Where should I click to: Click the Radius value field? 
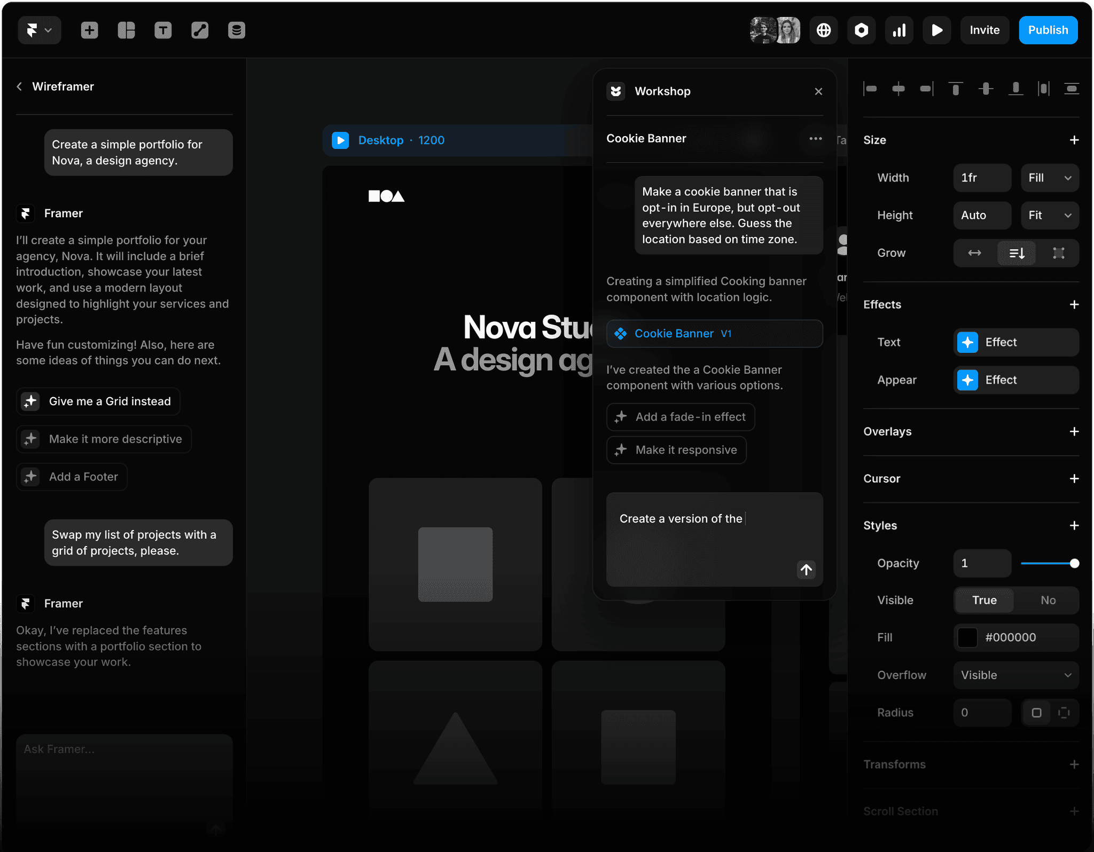click(x=982, y=713)
